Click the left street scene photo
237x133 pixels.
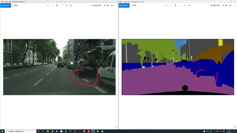(x=59, y=67)
